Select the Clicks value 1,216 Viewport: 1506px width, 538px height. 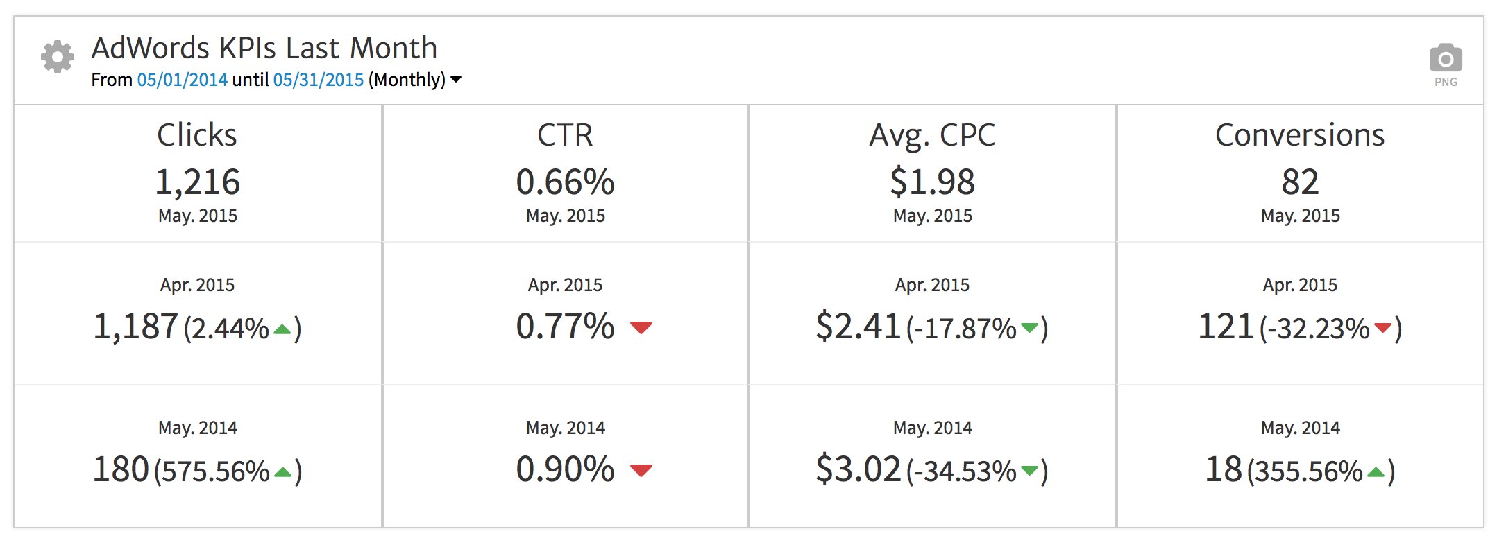(x=198, y=182)
